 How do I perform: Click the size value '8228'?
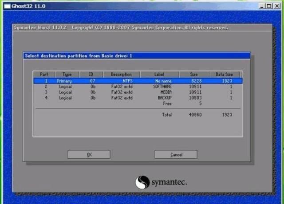click(197, 81)
